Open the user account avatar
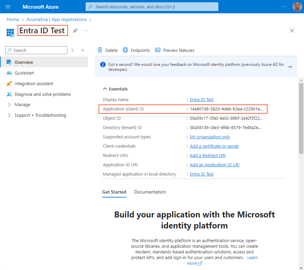304x270 pixels. (x=297, y=7)
